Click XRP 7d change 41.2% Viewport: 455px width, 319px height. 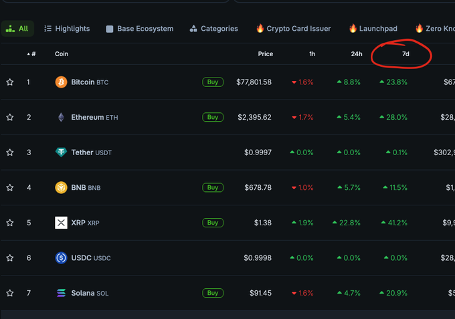click(394, 223)
